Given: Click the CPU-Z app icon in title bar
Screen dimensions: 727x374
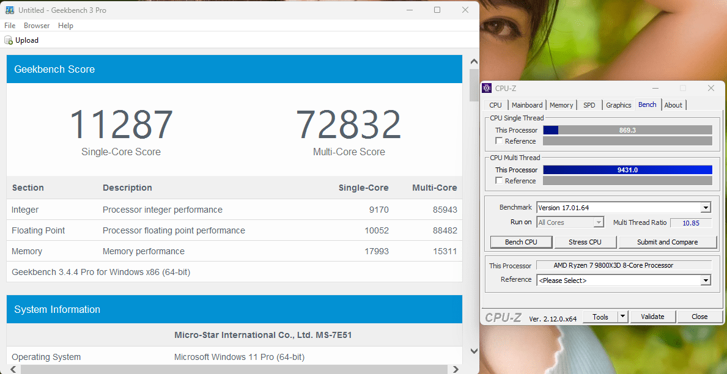Looking at the screenshot, I should 487,88.
